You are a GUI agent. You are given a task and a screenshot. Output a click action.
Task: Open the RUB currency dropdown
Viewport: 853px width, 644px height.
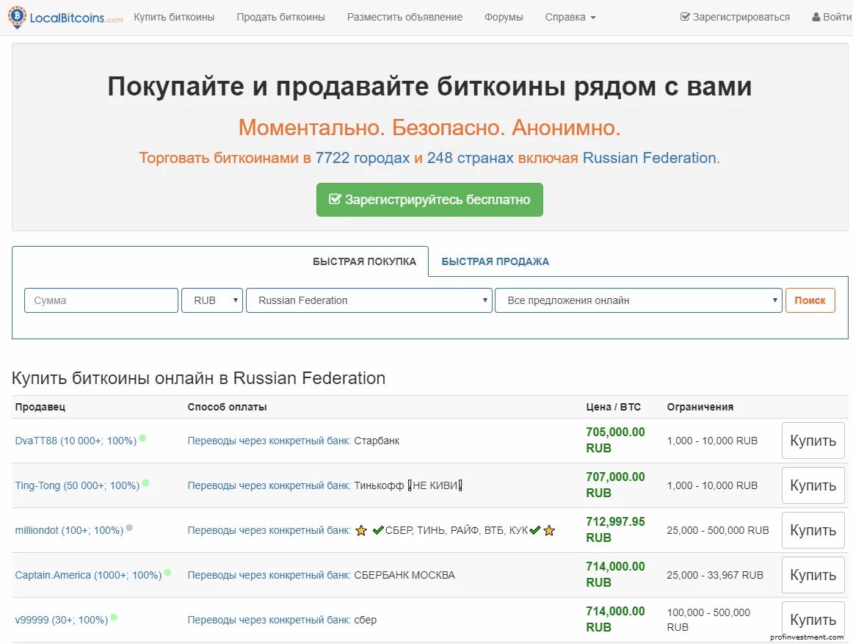click(x=212, y=300)
